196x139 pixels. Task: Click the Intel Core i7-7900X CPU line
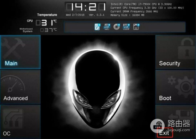pyautogui.click(x=141, y=4)
